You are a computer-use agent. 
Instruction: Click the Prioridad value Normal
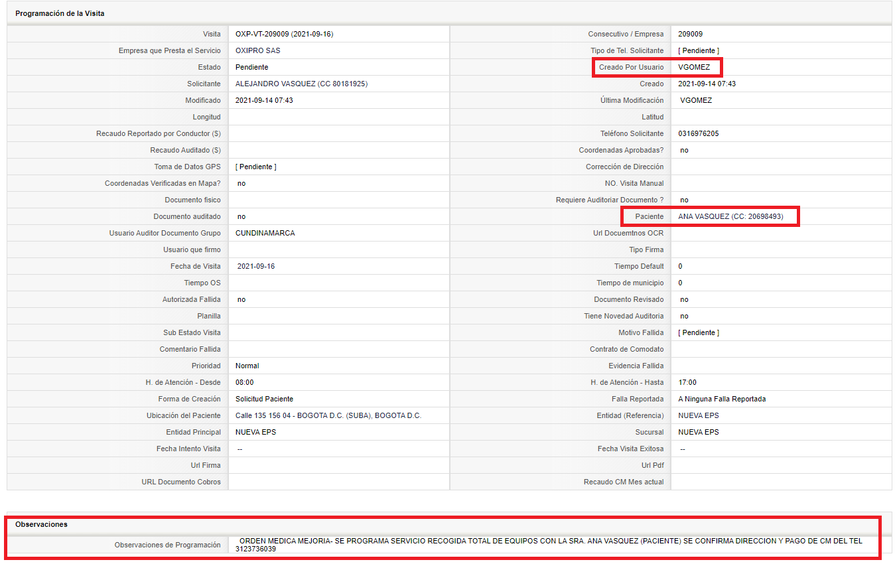247,366
